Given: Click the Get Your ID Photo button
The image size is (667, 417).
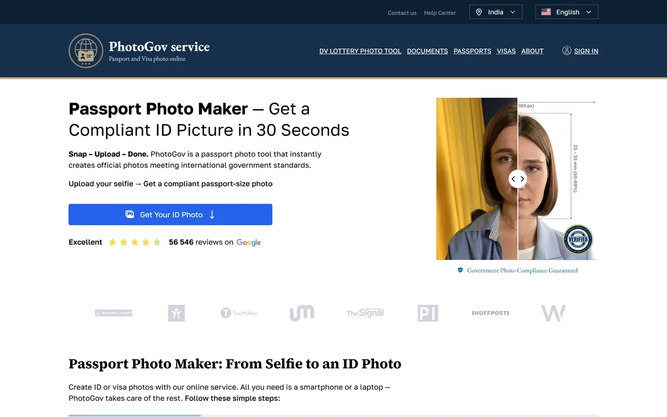Looking at the screenshot, I should click(170, 215).
